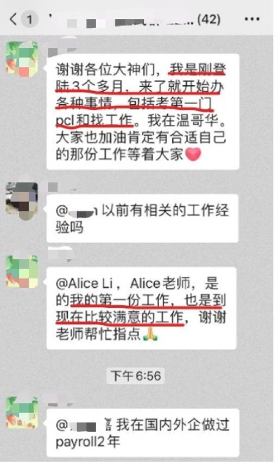The image size is (278, 462).
Task: Tap first sender's green pixelated avatar
Action: 22,58
